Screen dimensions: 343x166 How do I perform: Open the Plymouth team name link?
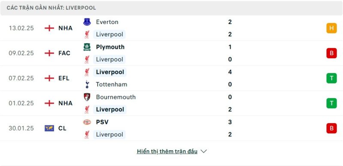click(110, 47)
